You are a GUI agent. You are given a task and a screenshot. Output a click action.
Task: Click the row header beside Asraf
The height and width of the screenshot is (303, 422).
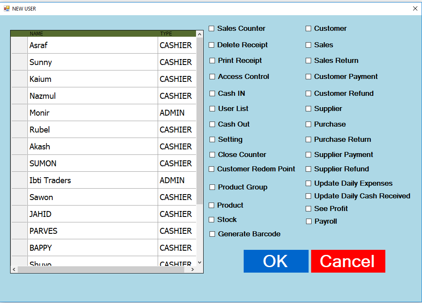19,45
